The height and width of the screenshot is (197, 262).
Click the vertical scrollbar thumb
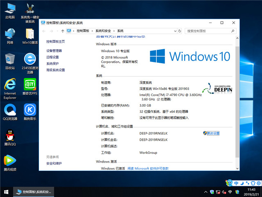pos(237,102)
